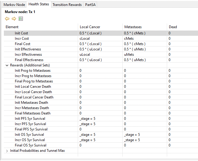Select Final OS 5yr Survival row
198x161 pixels.
click(x=101, y=145)
